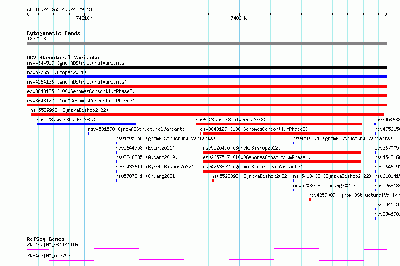Image resolution: width=400 pixels, height=266 pixels.
Task: Click the red bar under nsv5520490
Action: (x=282, y=152)
